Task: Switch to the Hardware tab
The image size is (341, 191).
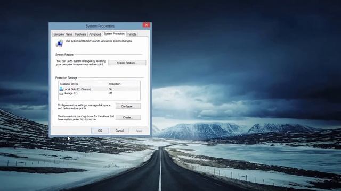Action: click(80, 34)
